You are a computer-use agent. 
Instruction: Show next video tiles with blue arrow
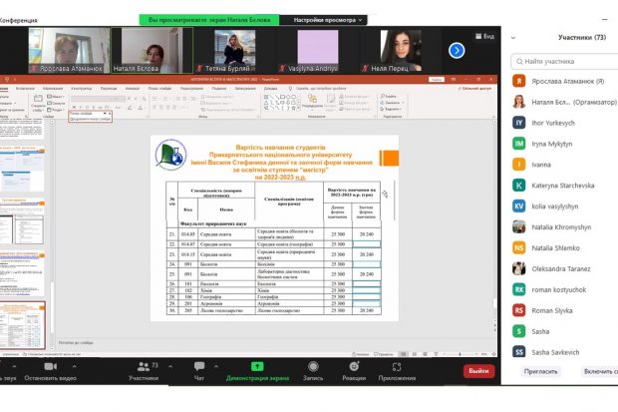pyautogui.click(x=457, y=51)
